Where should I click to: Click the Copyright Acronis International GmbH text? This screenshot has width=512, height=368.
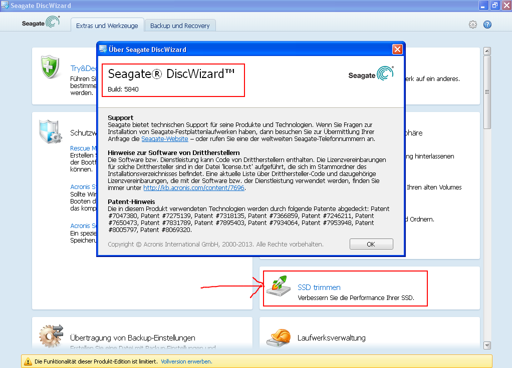[x=215, y=244]
